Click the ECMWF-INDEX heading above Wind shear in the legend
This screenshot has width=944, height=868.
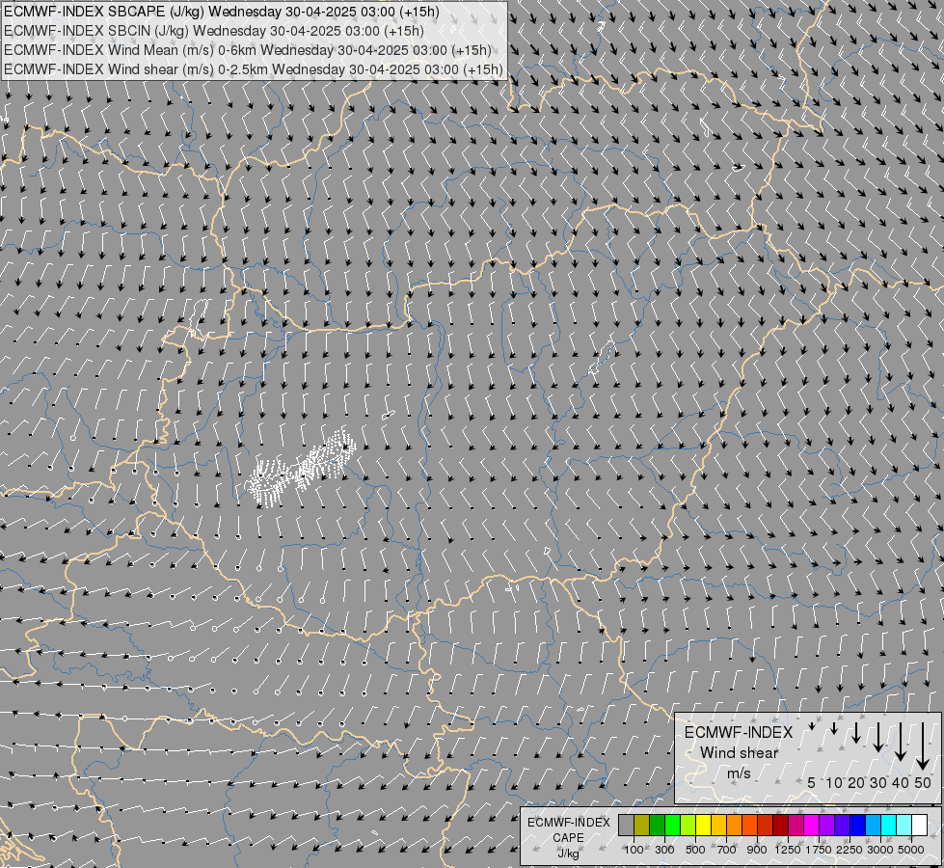pos(739,732)
